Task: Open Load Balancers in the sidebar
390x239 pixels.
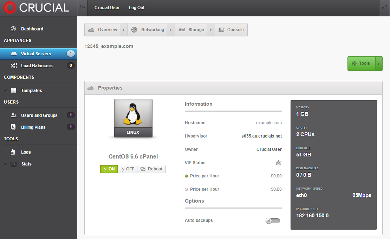Action: 39,66
